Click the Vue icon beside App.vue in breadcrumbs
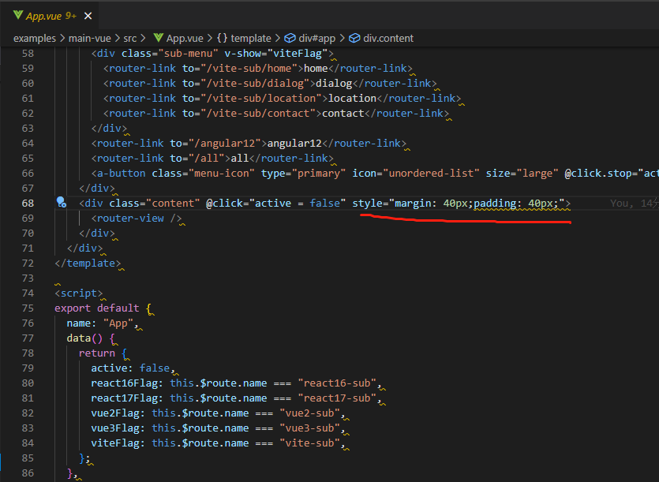This screenshot has height=482, width=659. click(159, 37)
